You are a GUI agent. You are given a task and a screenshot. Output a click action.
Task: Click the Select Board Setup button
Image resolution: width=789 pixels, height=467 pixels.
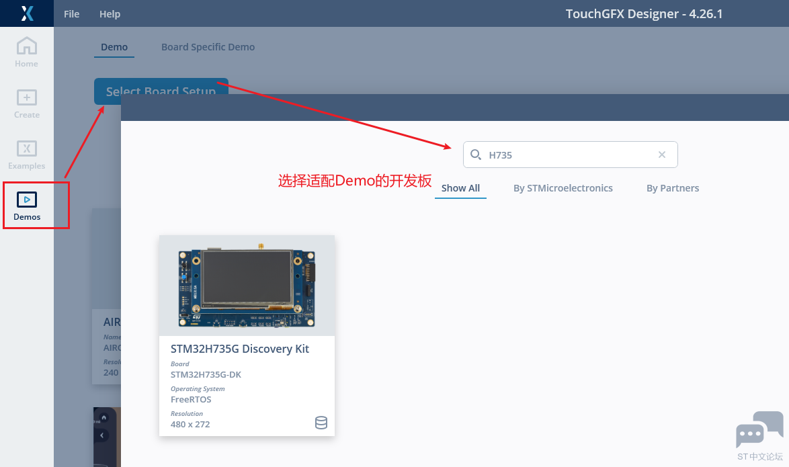161,91
